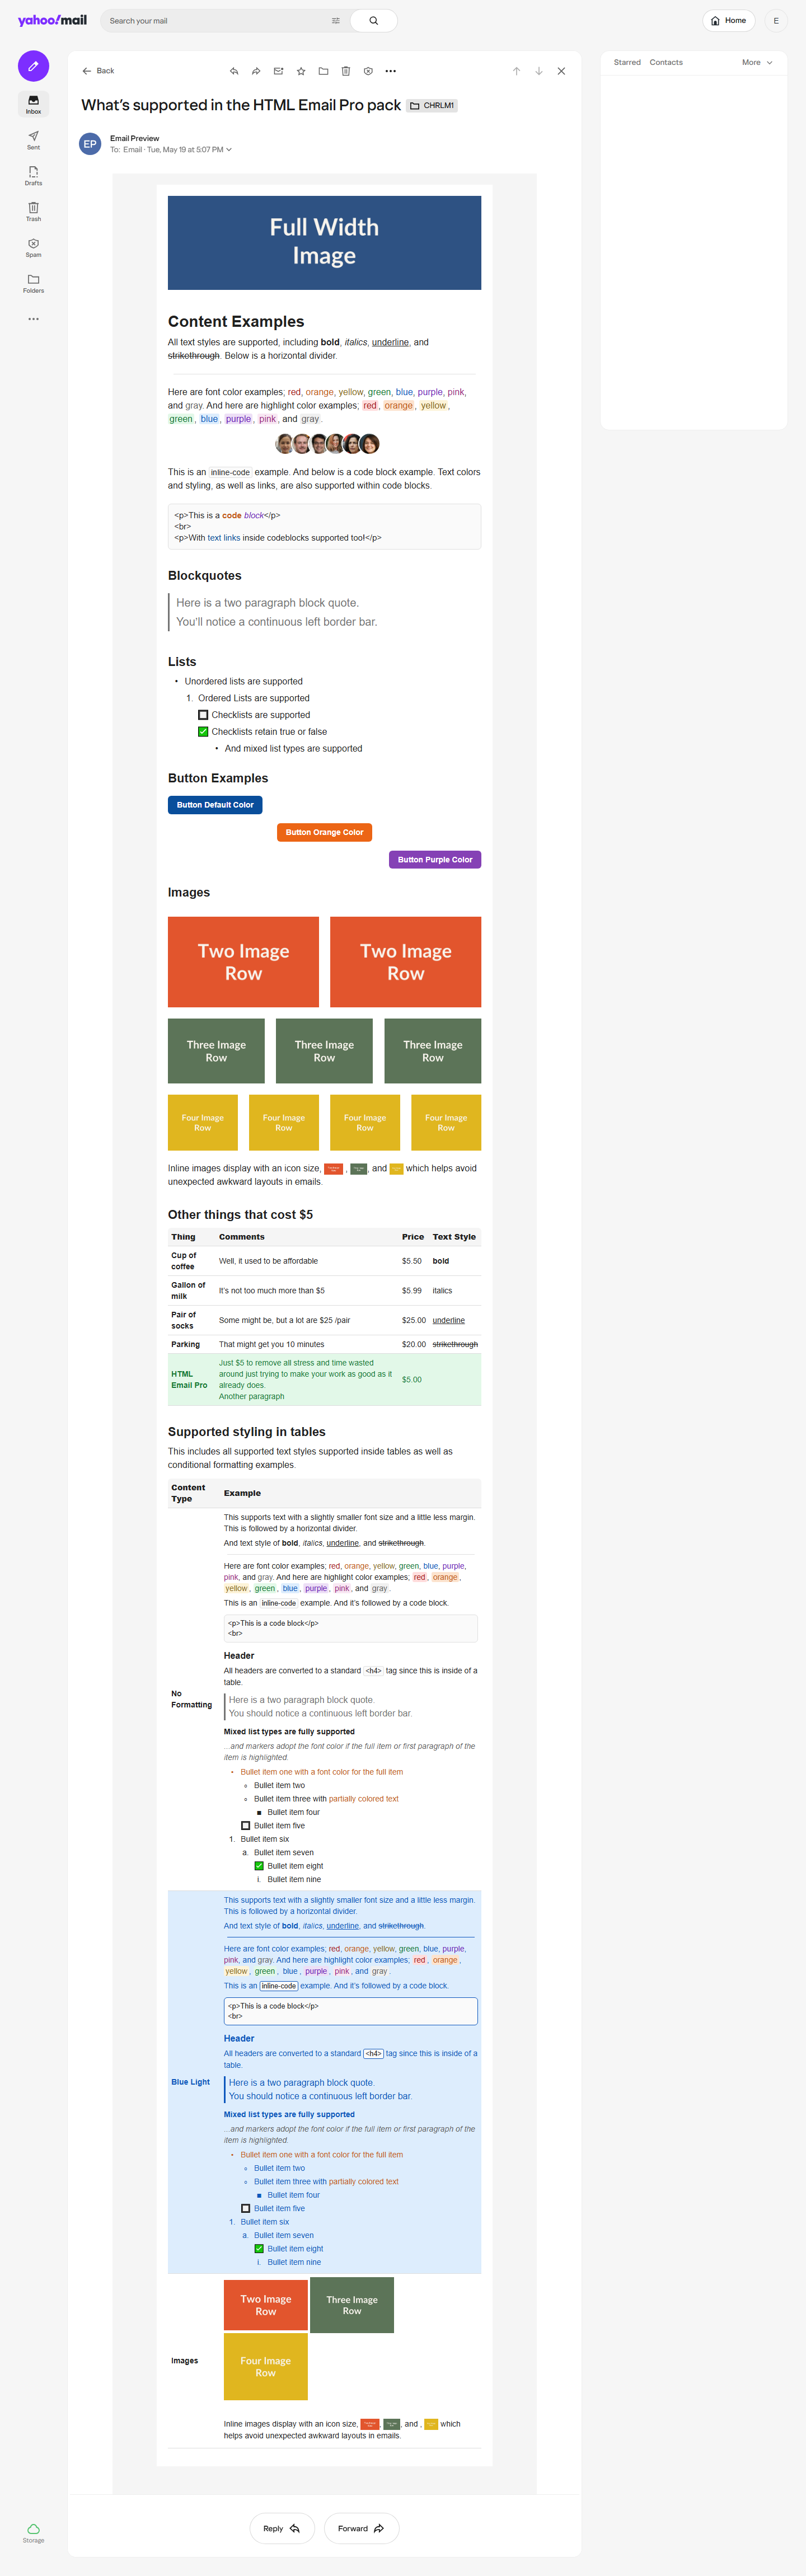
Task: Click the 'No Formatting' row label
Action: (192, 1699)
